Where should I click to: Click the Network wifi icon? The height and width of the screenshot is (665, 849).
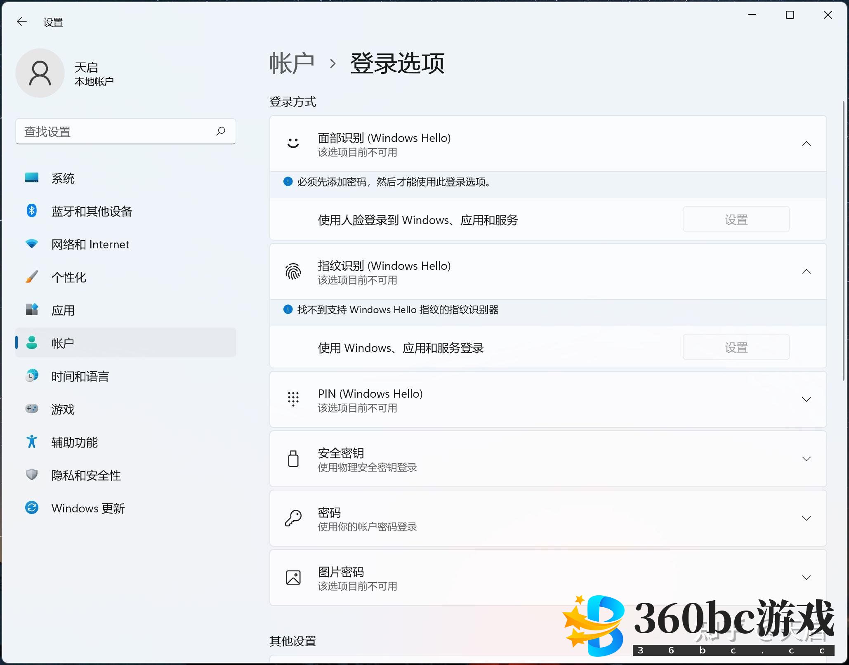32,244
